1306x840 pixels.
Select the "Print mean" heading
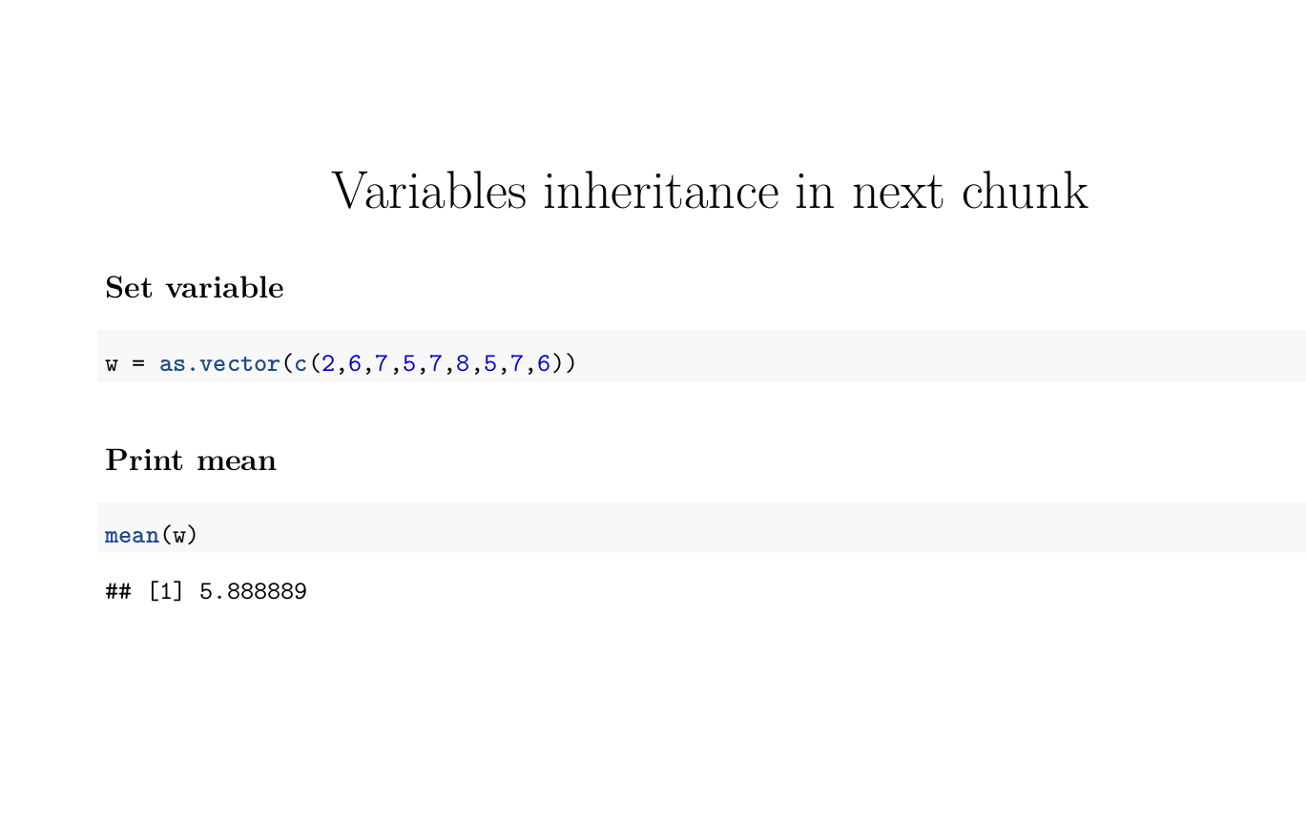point(191,461)
